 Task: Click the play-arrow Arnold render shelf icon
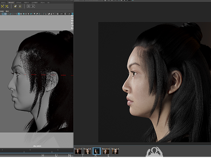click(33, 6)
